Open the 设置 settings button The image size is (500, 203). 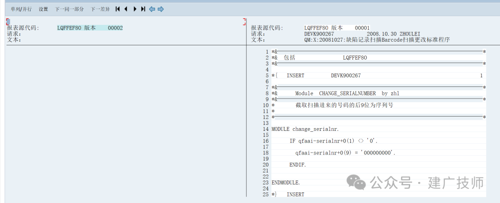[x=44, y=9]
